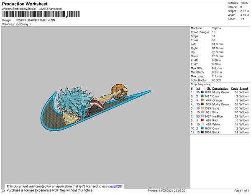Click the Zoom value '1:1'
This screenshot has width=251, height=194.
click(x=242, y=19)
